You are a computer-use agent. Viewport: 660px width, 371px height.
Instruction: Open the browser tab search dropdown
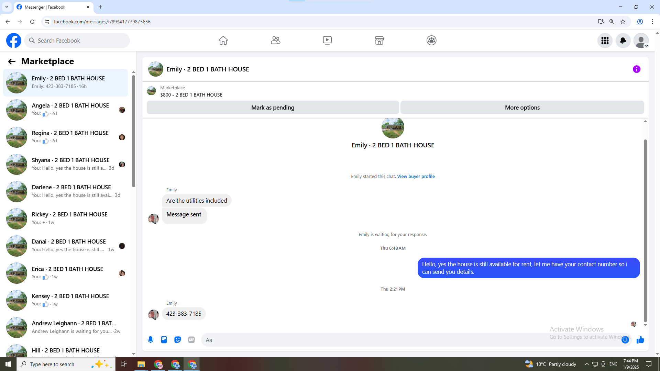(7, 7)
